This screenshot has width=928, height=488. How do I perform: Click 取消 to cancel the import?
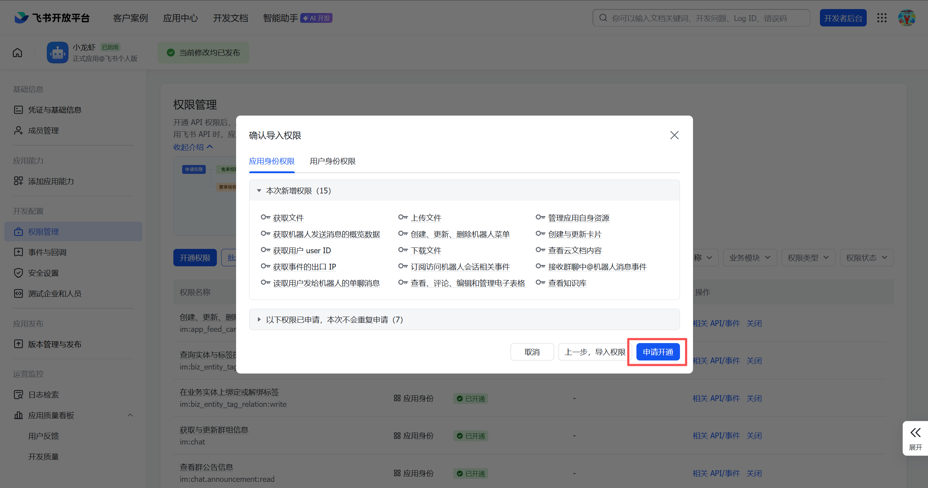[532, 352]
